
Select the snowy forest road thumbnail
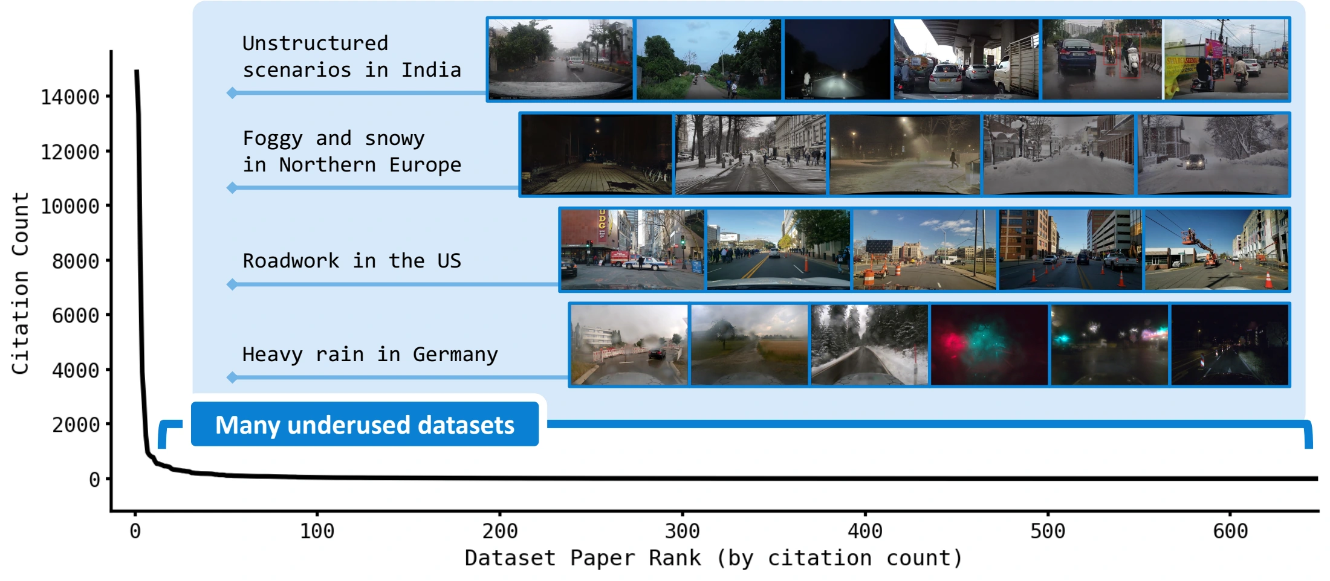coord(869,345)
